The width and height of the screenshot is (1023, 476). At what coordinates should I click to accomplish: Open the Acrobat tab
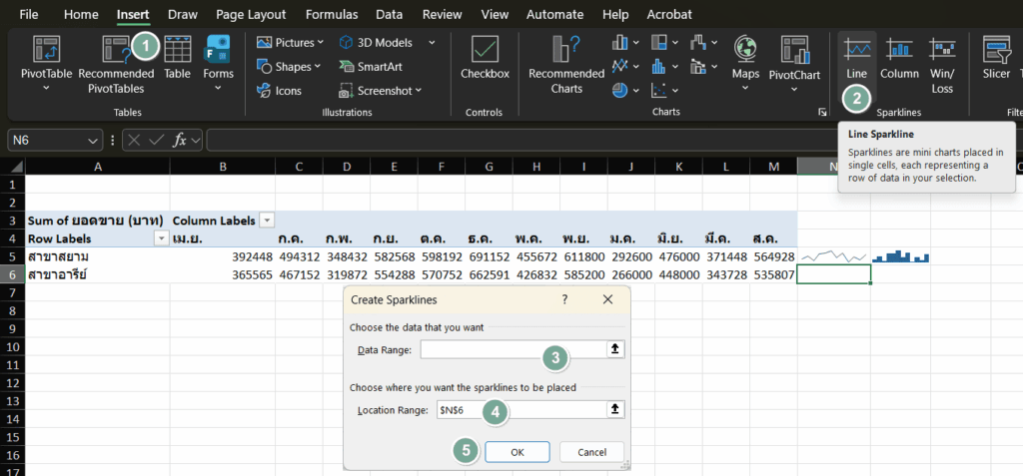coord(669,14)
